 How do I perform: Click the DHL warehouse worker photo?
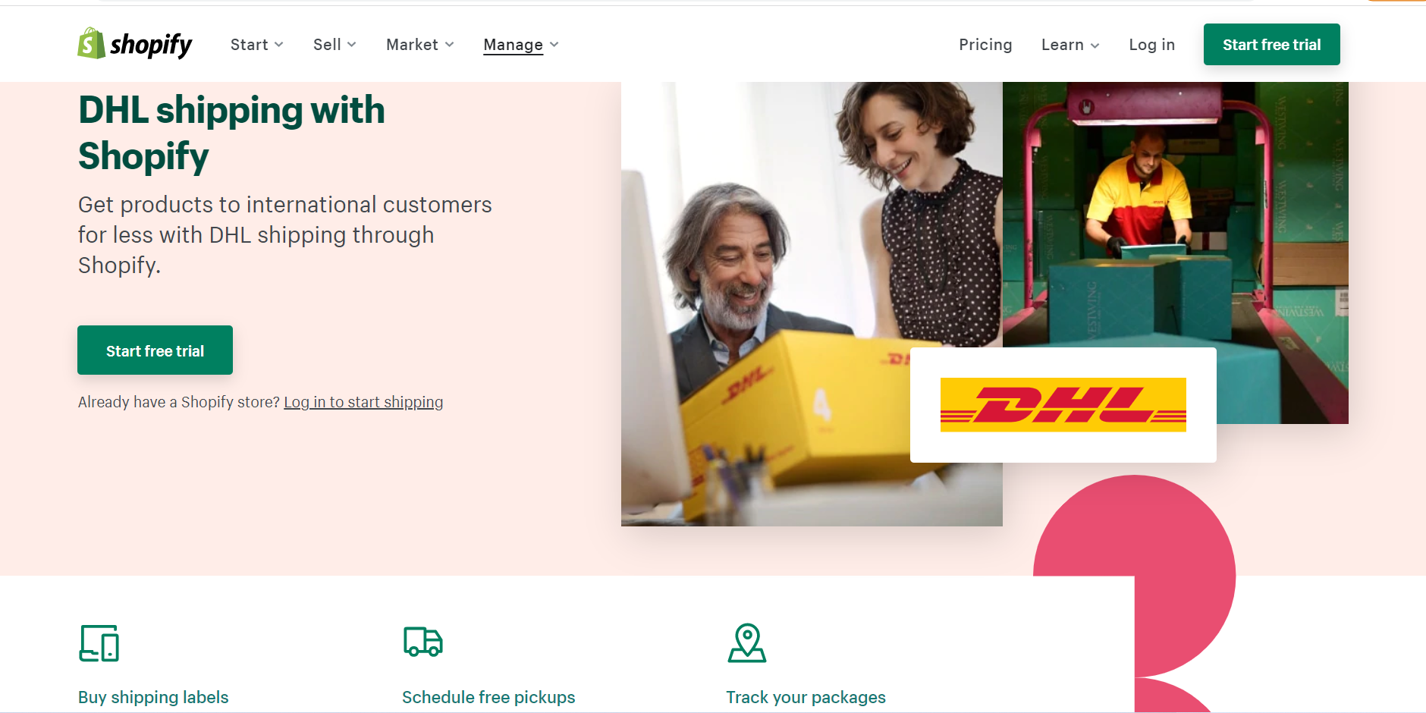tap(1175, 215)
